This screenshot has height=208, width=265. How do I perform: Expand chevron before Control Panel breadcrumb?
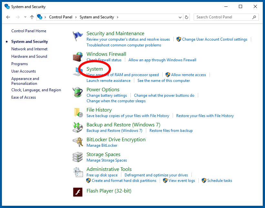click(x=45, y=17)
